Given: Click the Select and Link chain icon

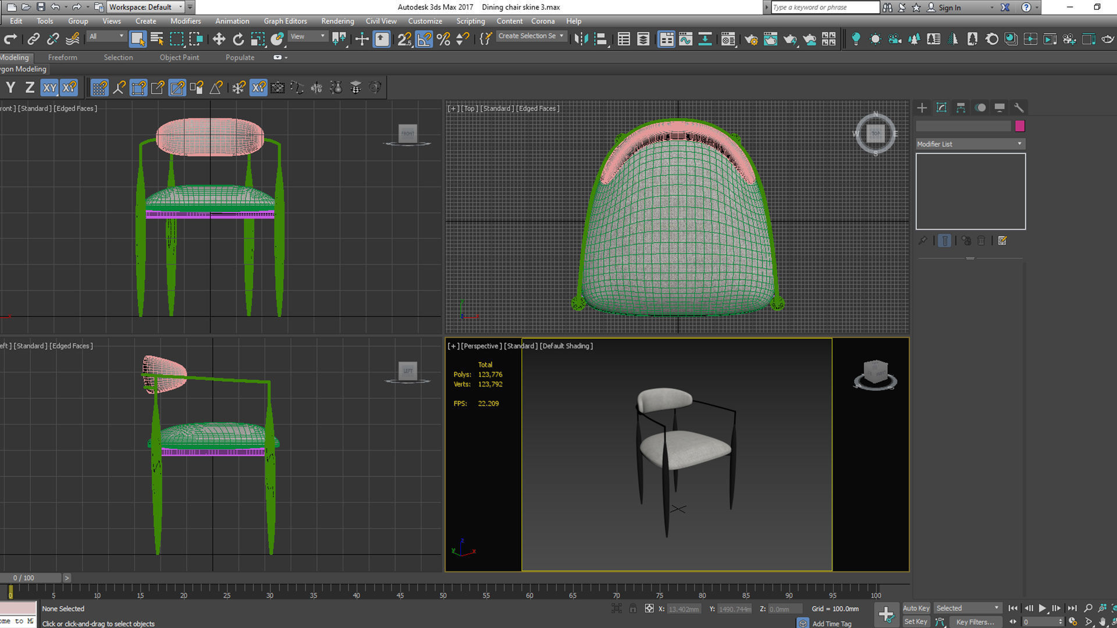Looking at the screenshot, I should pos(33,39).
